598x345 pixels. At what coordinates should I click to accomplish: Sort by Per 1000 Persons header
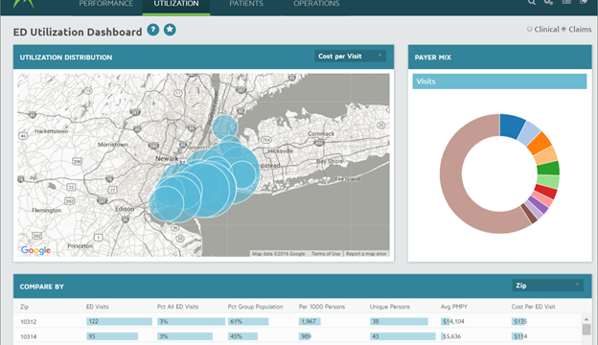coord(322,307)
